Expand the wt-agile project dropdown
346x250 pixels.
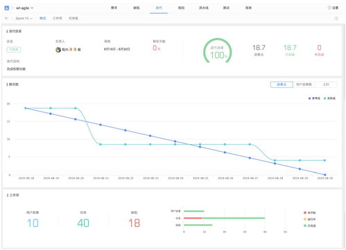25,8
